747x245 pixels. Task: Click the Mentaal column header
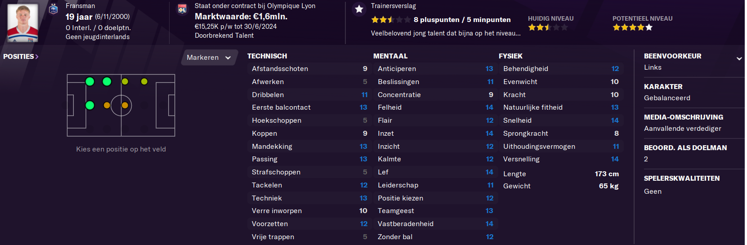coord(390,56)
